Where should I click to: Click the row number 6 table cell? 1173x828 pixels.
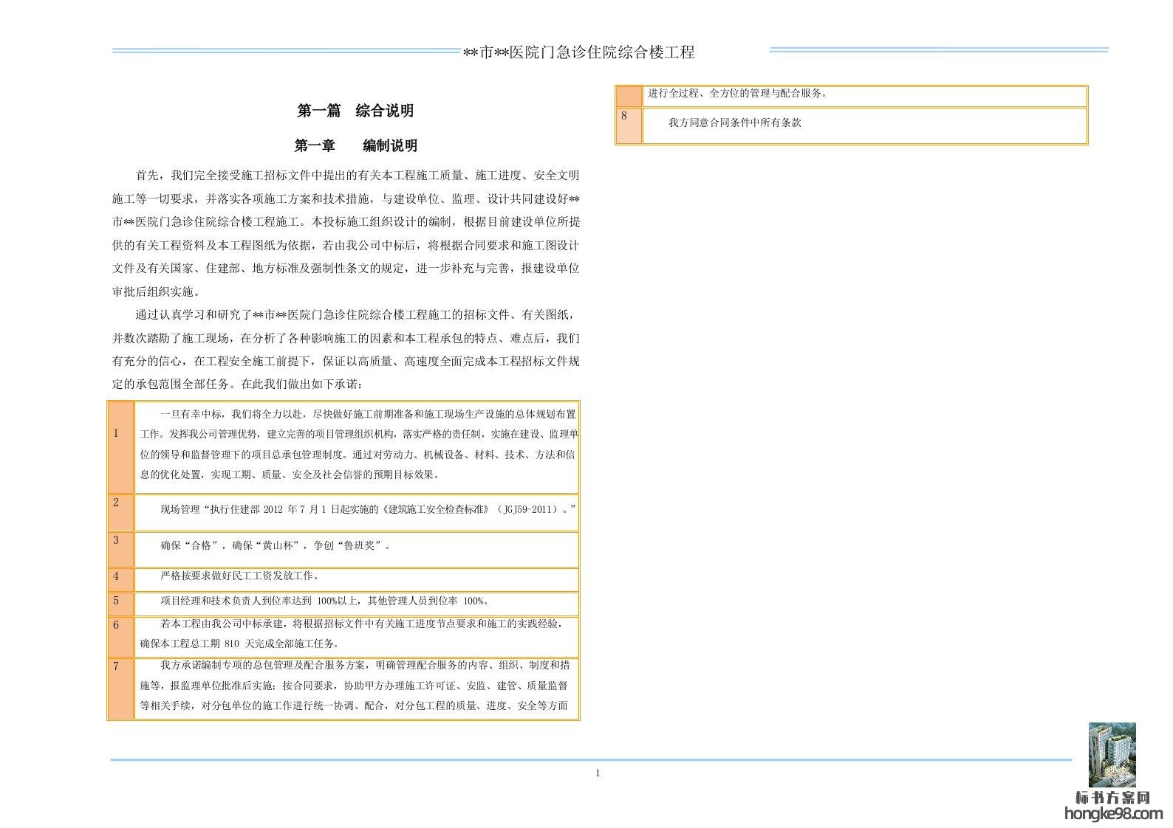point(120,635)
